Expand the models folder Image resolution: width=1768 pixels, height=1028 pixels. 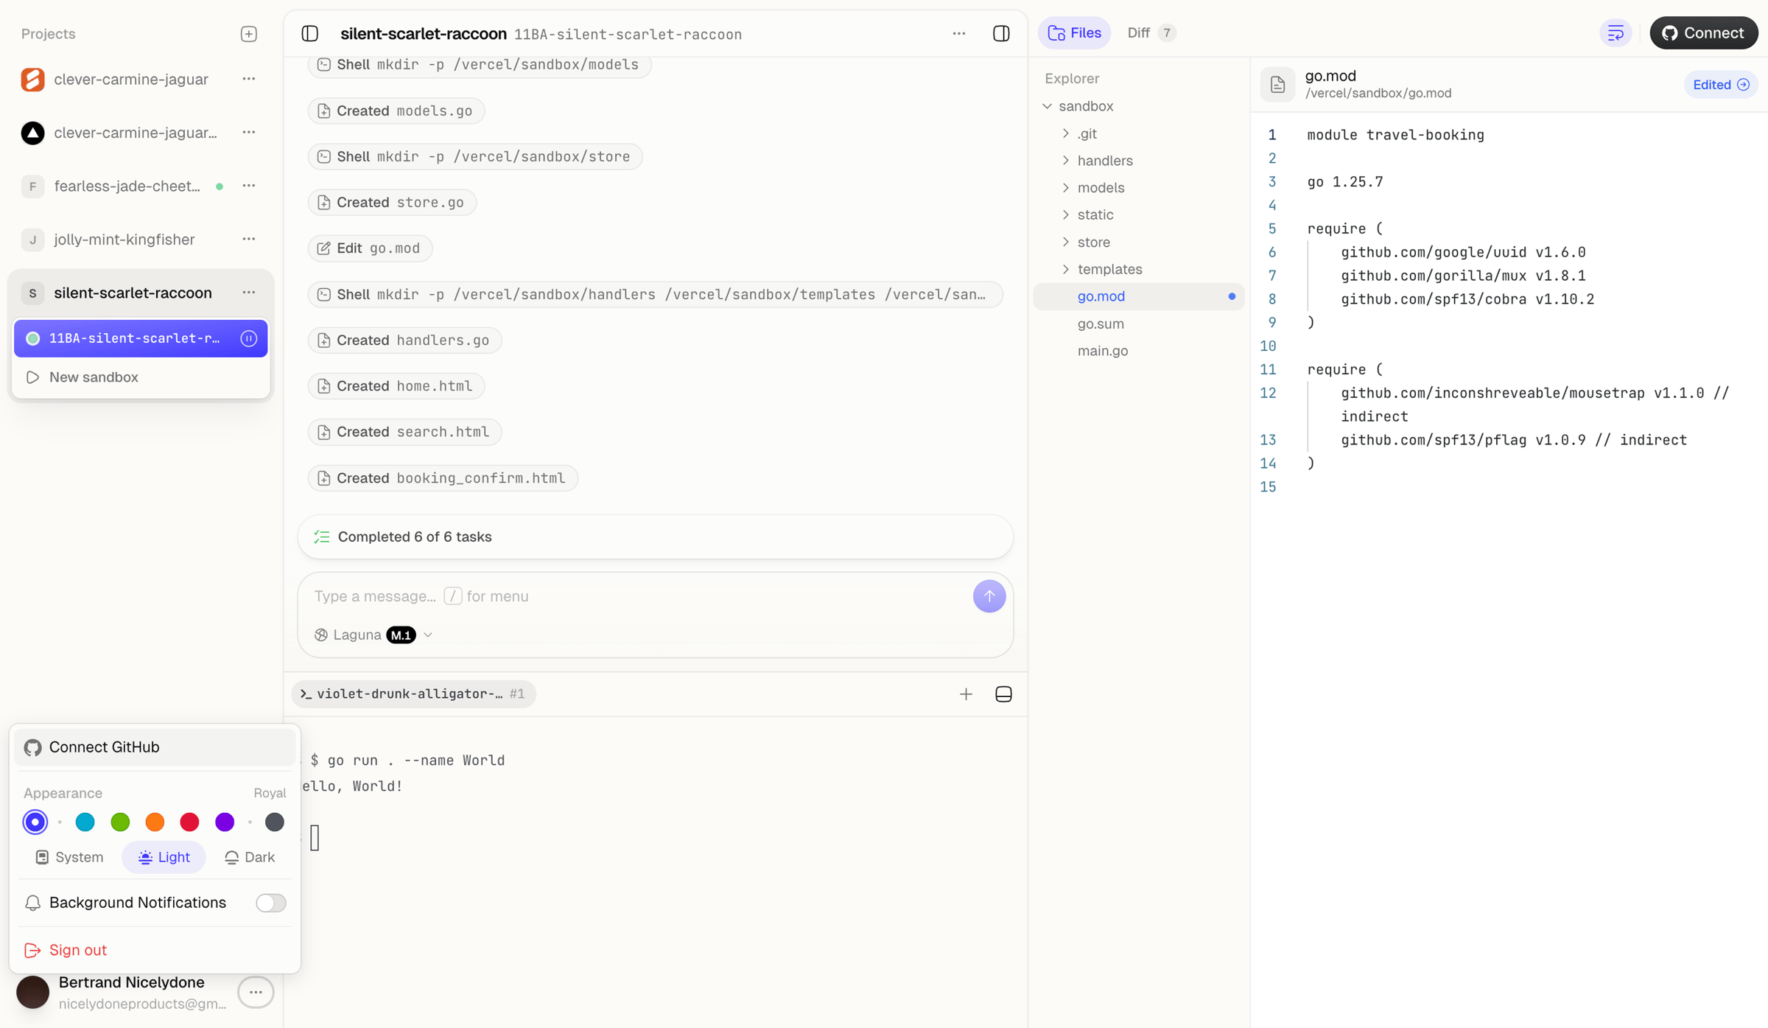[x=1065, y=188]
